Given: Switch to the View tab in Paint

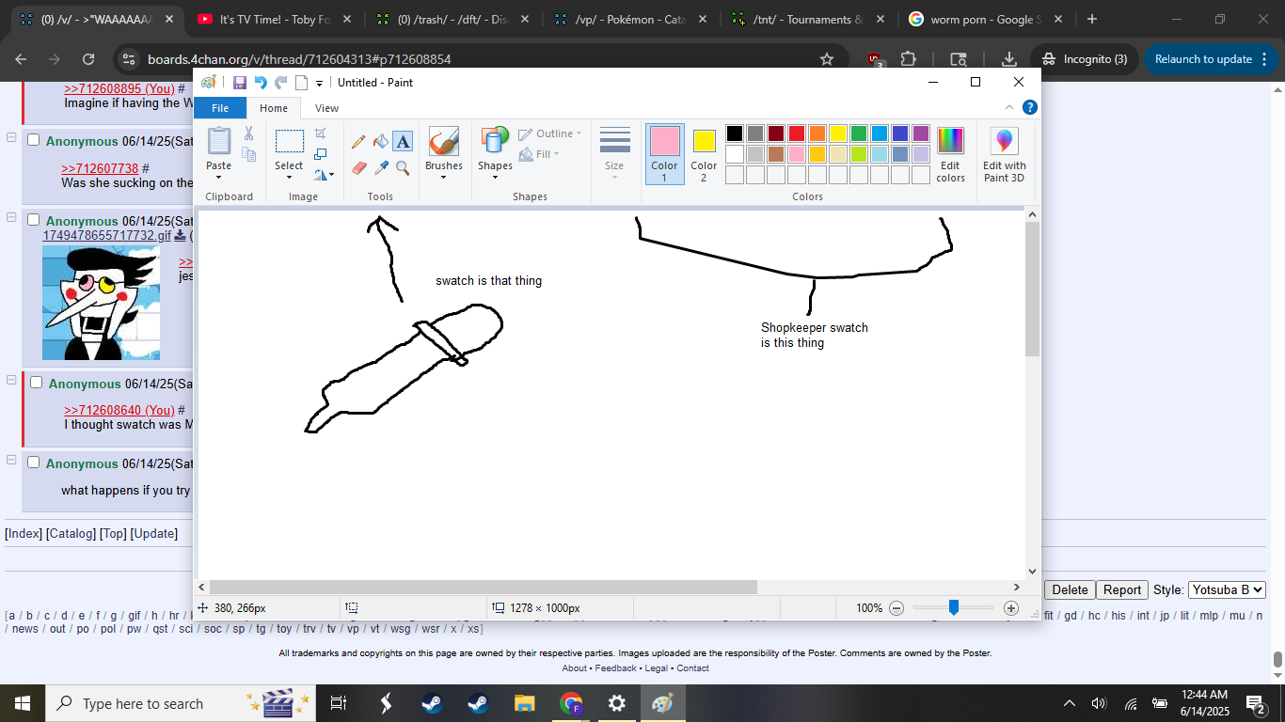Looking at the screenshot, I should 326,108.
